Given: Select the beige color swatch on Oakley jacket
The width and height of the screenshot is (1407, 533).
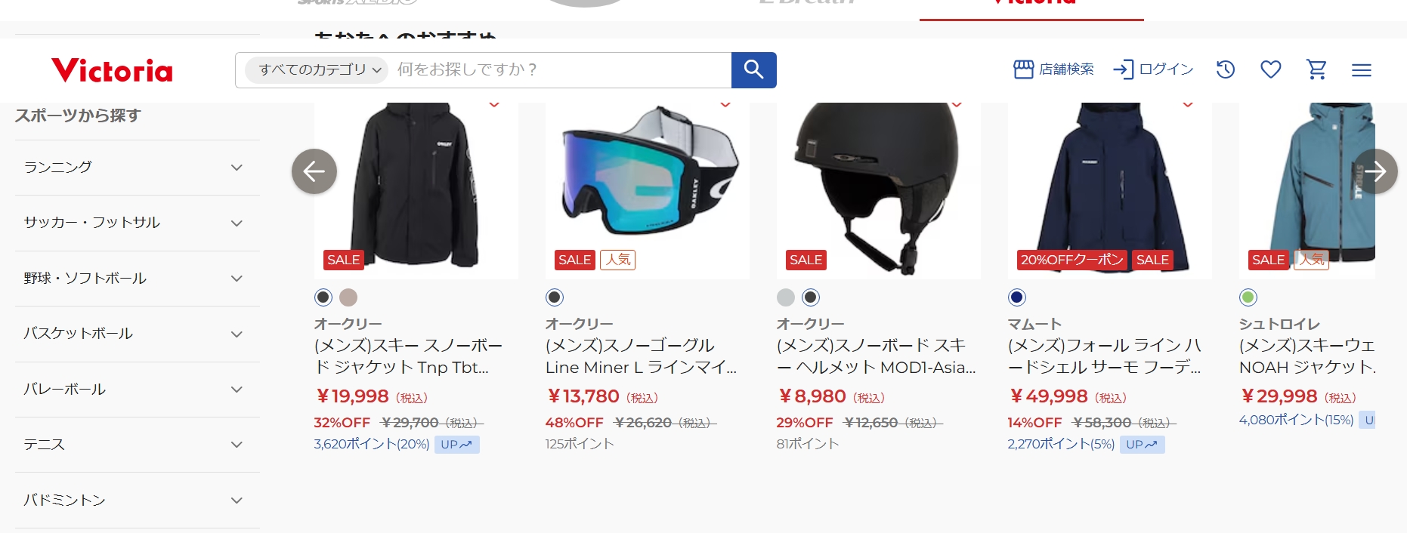Looking at the screenshot, I should click(348, 297).
